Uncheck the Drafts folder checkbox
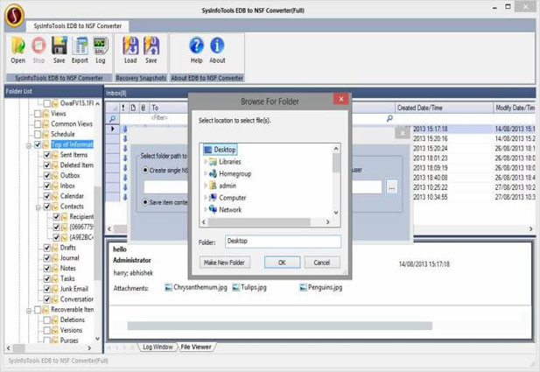This screenshot has height=372, width=540. 47,248
